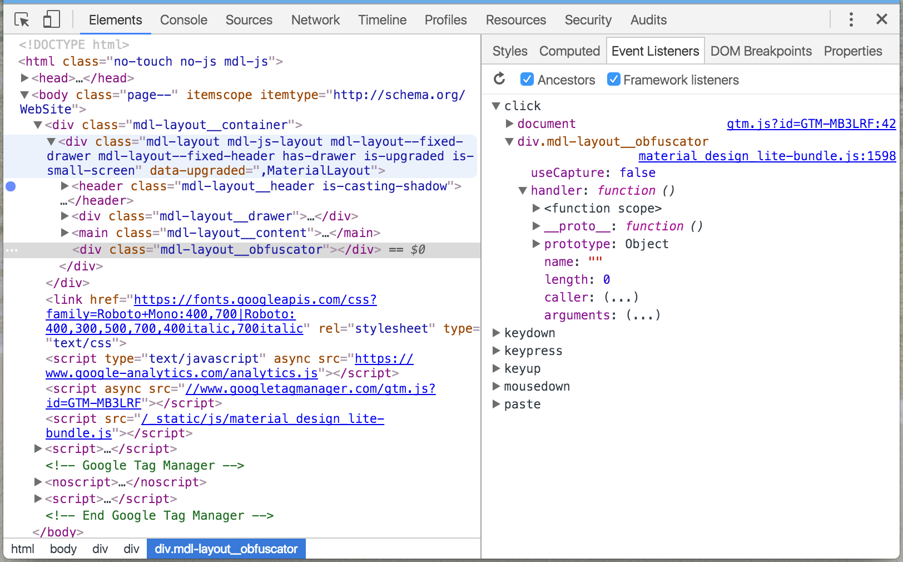
Task: Expand the noscript element node
Action: point(38,482)
